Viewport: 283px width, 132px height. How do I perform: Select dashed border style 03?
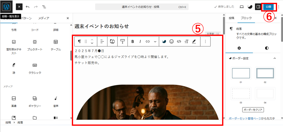point(241,94)
